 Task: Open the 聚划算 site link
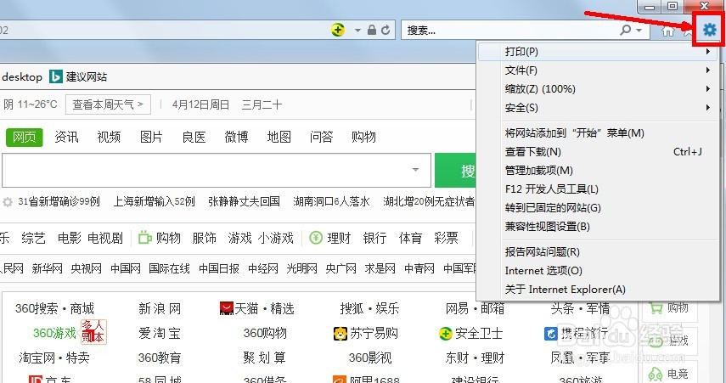coord(264,358)
